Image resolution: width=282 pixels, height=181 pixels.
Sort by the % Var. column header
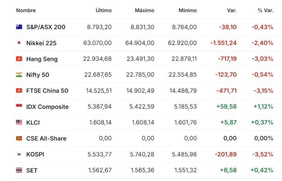coord(266,10)
